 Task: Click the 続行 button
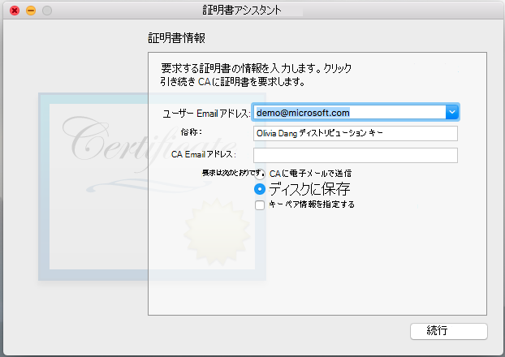click(x=449, y=331)
